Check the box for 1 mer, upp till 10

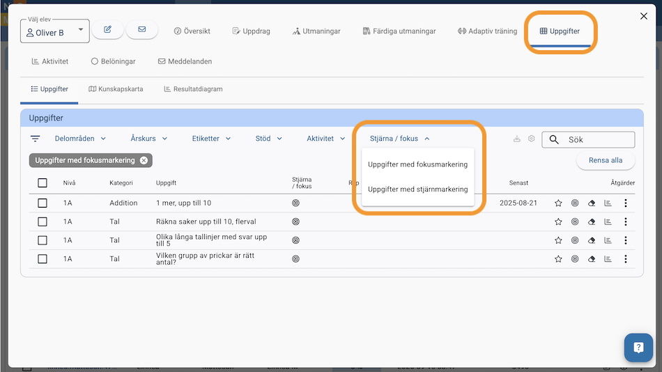click(x=43, y=203)
